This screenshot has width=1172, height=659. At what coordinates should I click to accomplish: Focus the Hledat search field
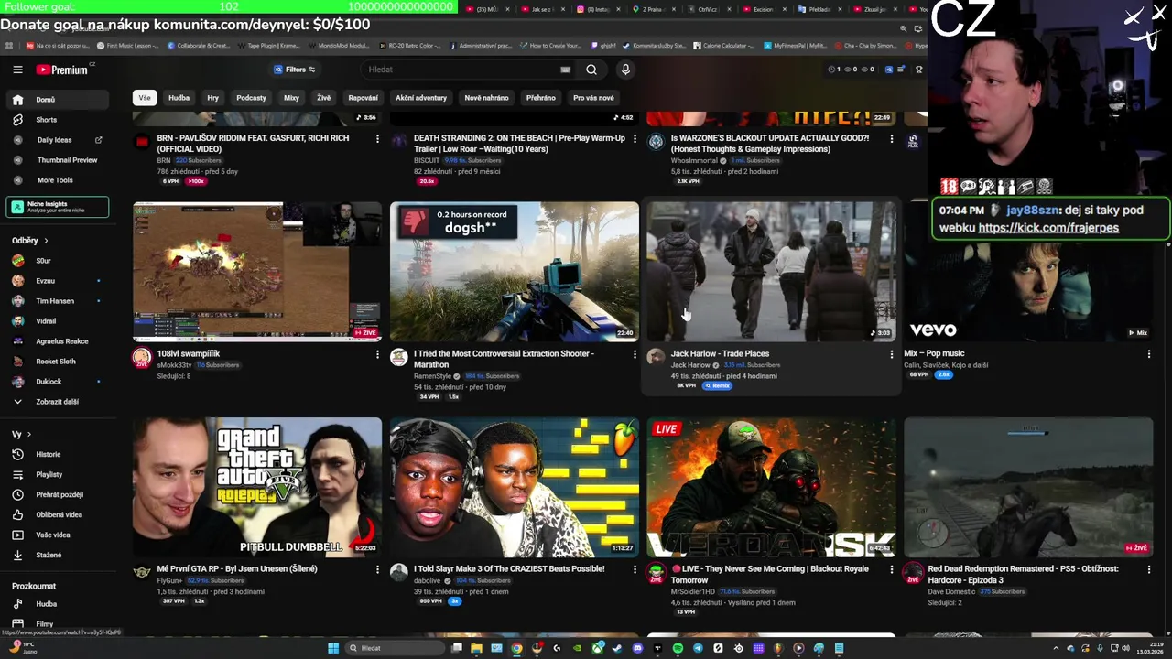click(x=458, y=70)
